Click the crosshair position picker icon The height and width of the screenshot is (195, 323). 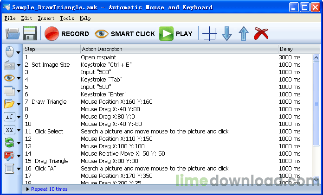click(x=209, y=33)
